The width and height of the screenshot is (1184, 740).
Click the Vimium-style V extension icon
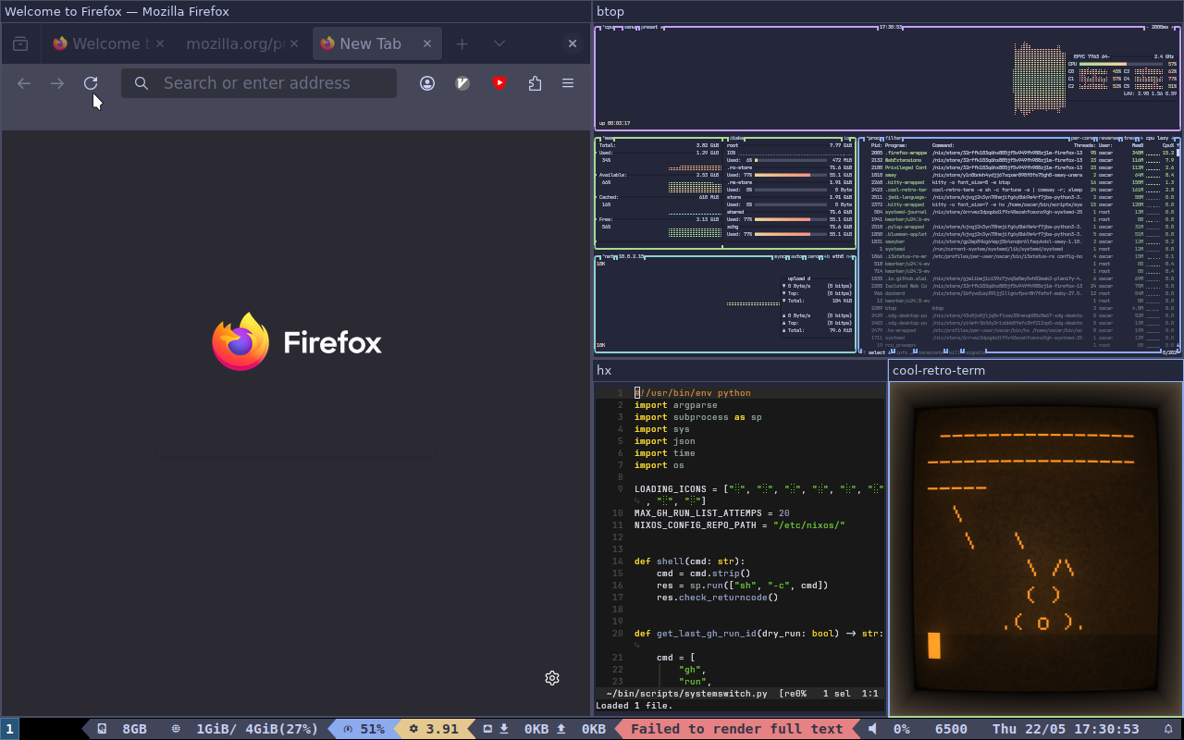tap(463, 83)
